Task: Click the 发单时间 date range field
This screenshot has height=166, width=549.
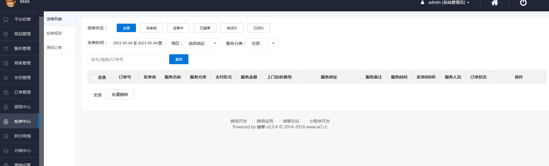Action: pos(137,43)
